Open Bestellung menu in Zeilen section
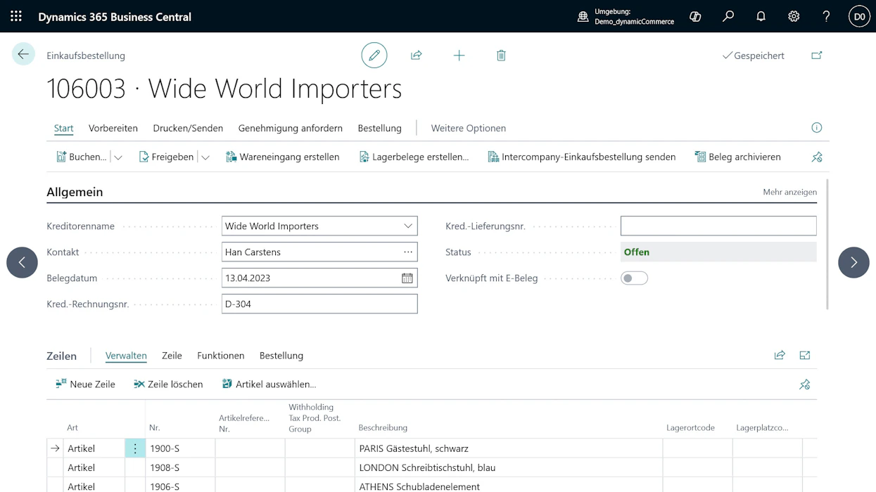 point(281,356)
